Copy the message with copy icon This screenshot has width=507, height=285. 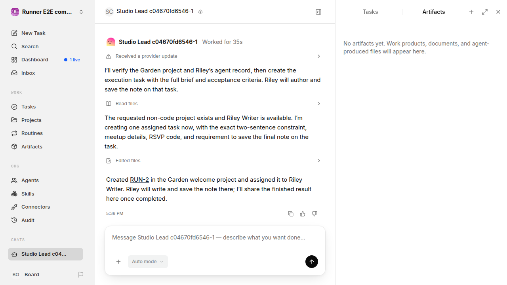pyautogui.click(x=291, y=214)
